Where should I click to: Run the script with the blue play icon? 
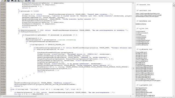pyautogui.click(x=29, y=1)
